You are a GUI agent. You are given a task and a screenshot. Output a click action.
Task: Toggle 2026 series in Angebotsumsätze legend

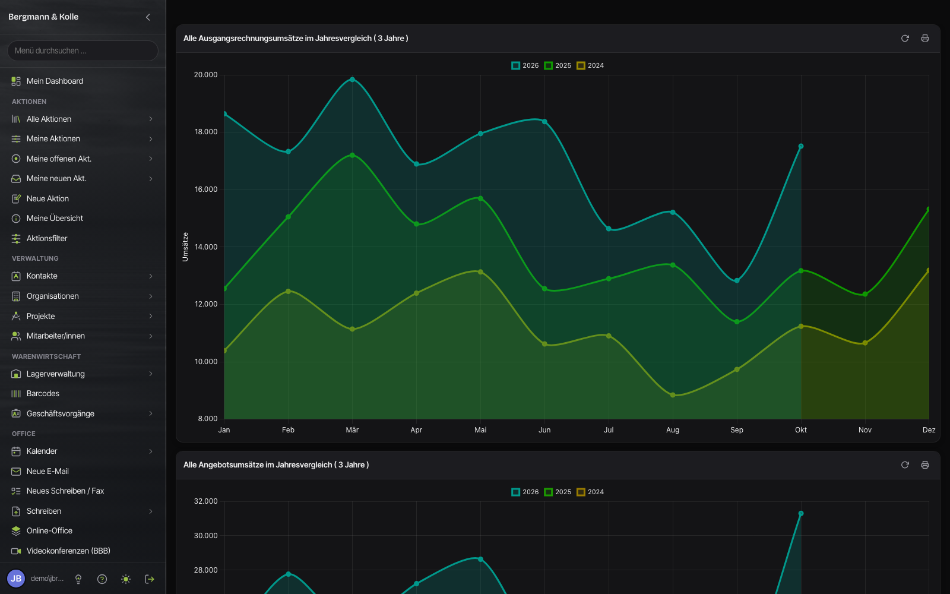tap(525, 492)
